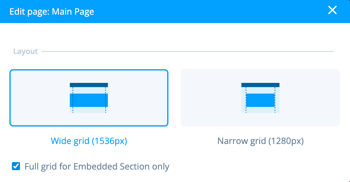This screenshot has width=350, height=182.
Task: Select the Narrow grid layout card
Action: [x=260, y=98]
